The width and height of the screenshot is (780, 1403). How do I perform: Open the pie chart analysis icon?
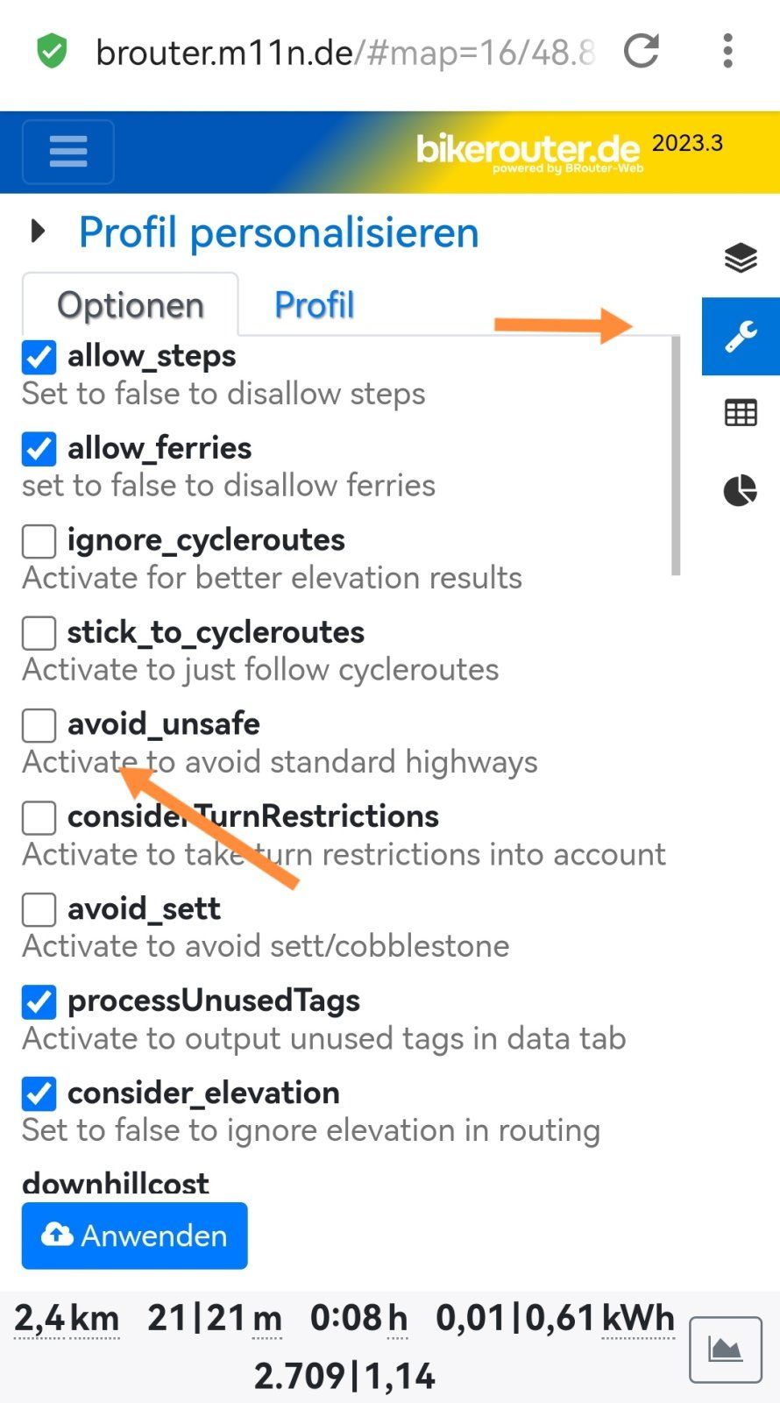point(741,490)
